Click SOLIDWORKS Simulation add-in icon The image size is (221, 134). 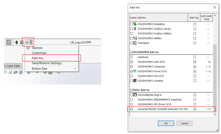pyautogui.click(x=135, y=24)
